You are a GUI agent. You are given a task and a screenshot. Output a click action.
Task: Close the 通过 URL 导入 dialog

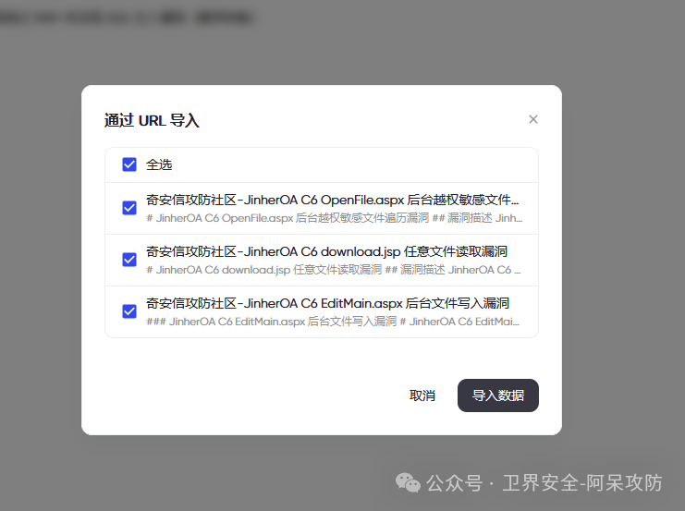(533, 119)
